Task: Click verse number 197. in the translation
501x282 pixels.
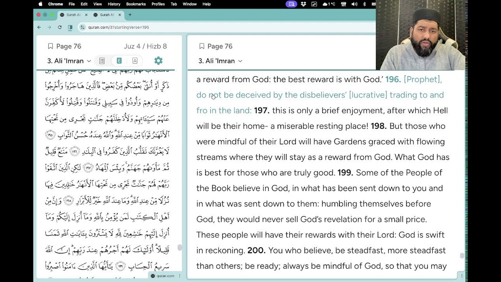Action: 262,110
